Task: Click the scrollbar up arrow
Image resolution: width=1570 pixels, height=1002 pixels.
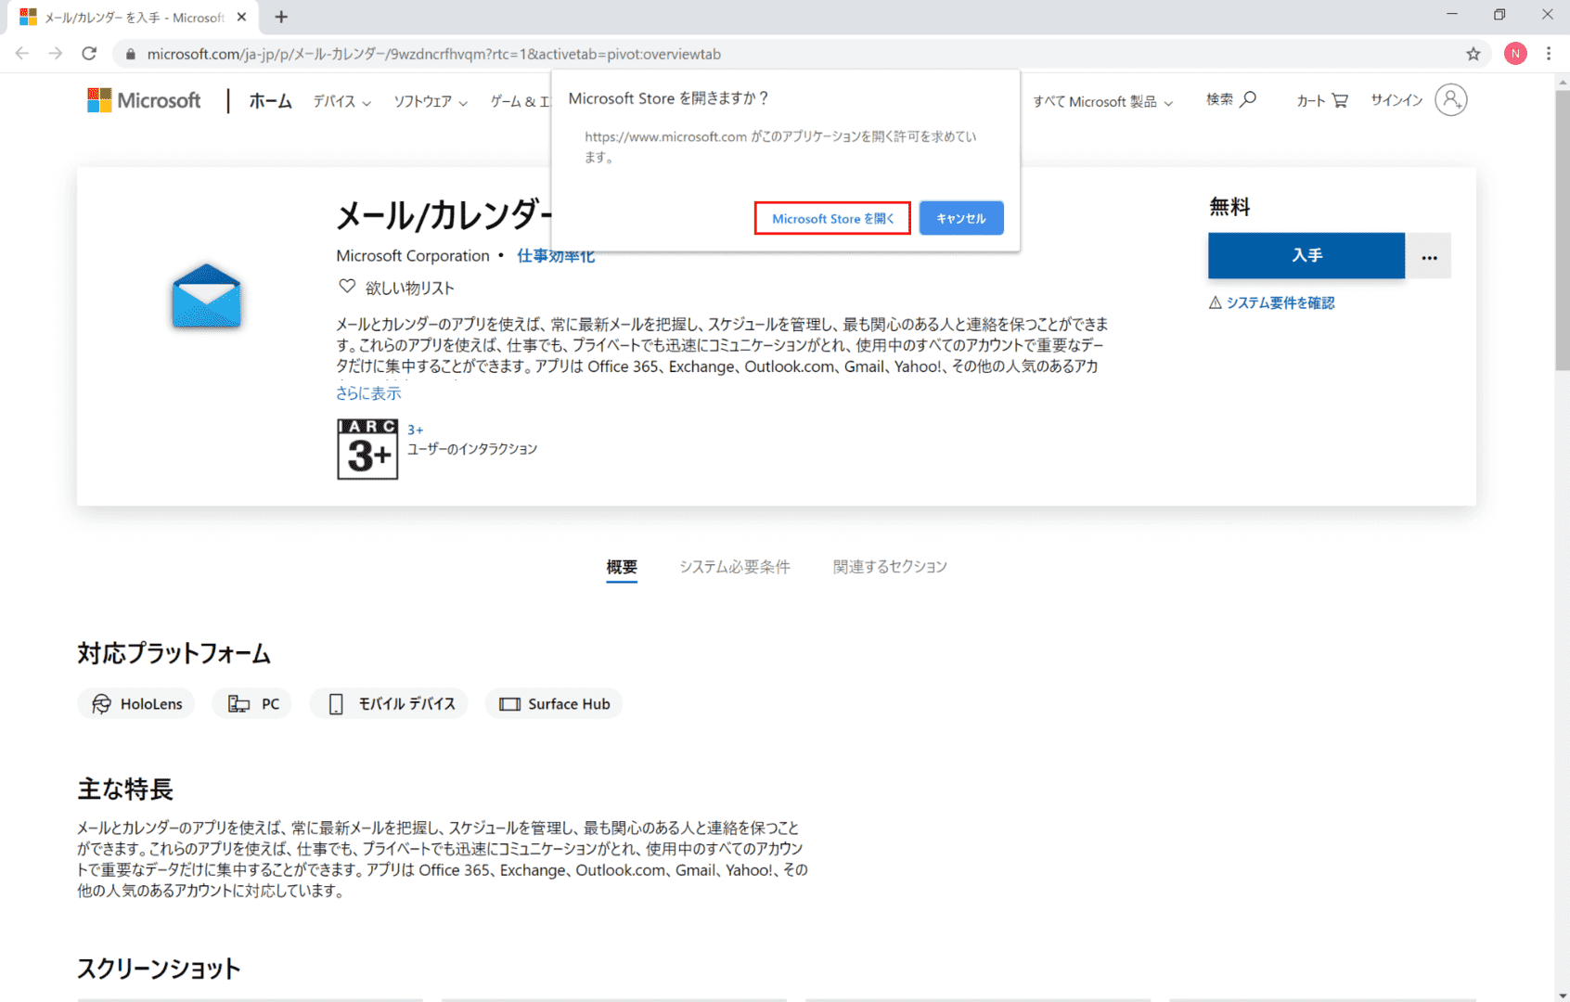Action: point(1563,81)
